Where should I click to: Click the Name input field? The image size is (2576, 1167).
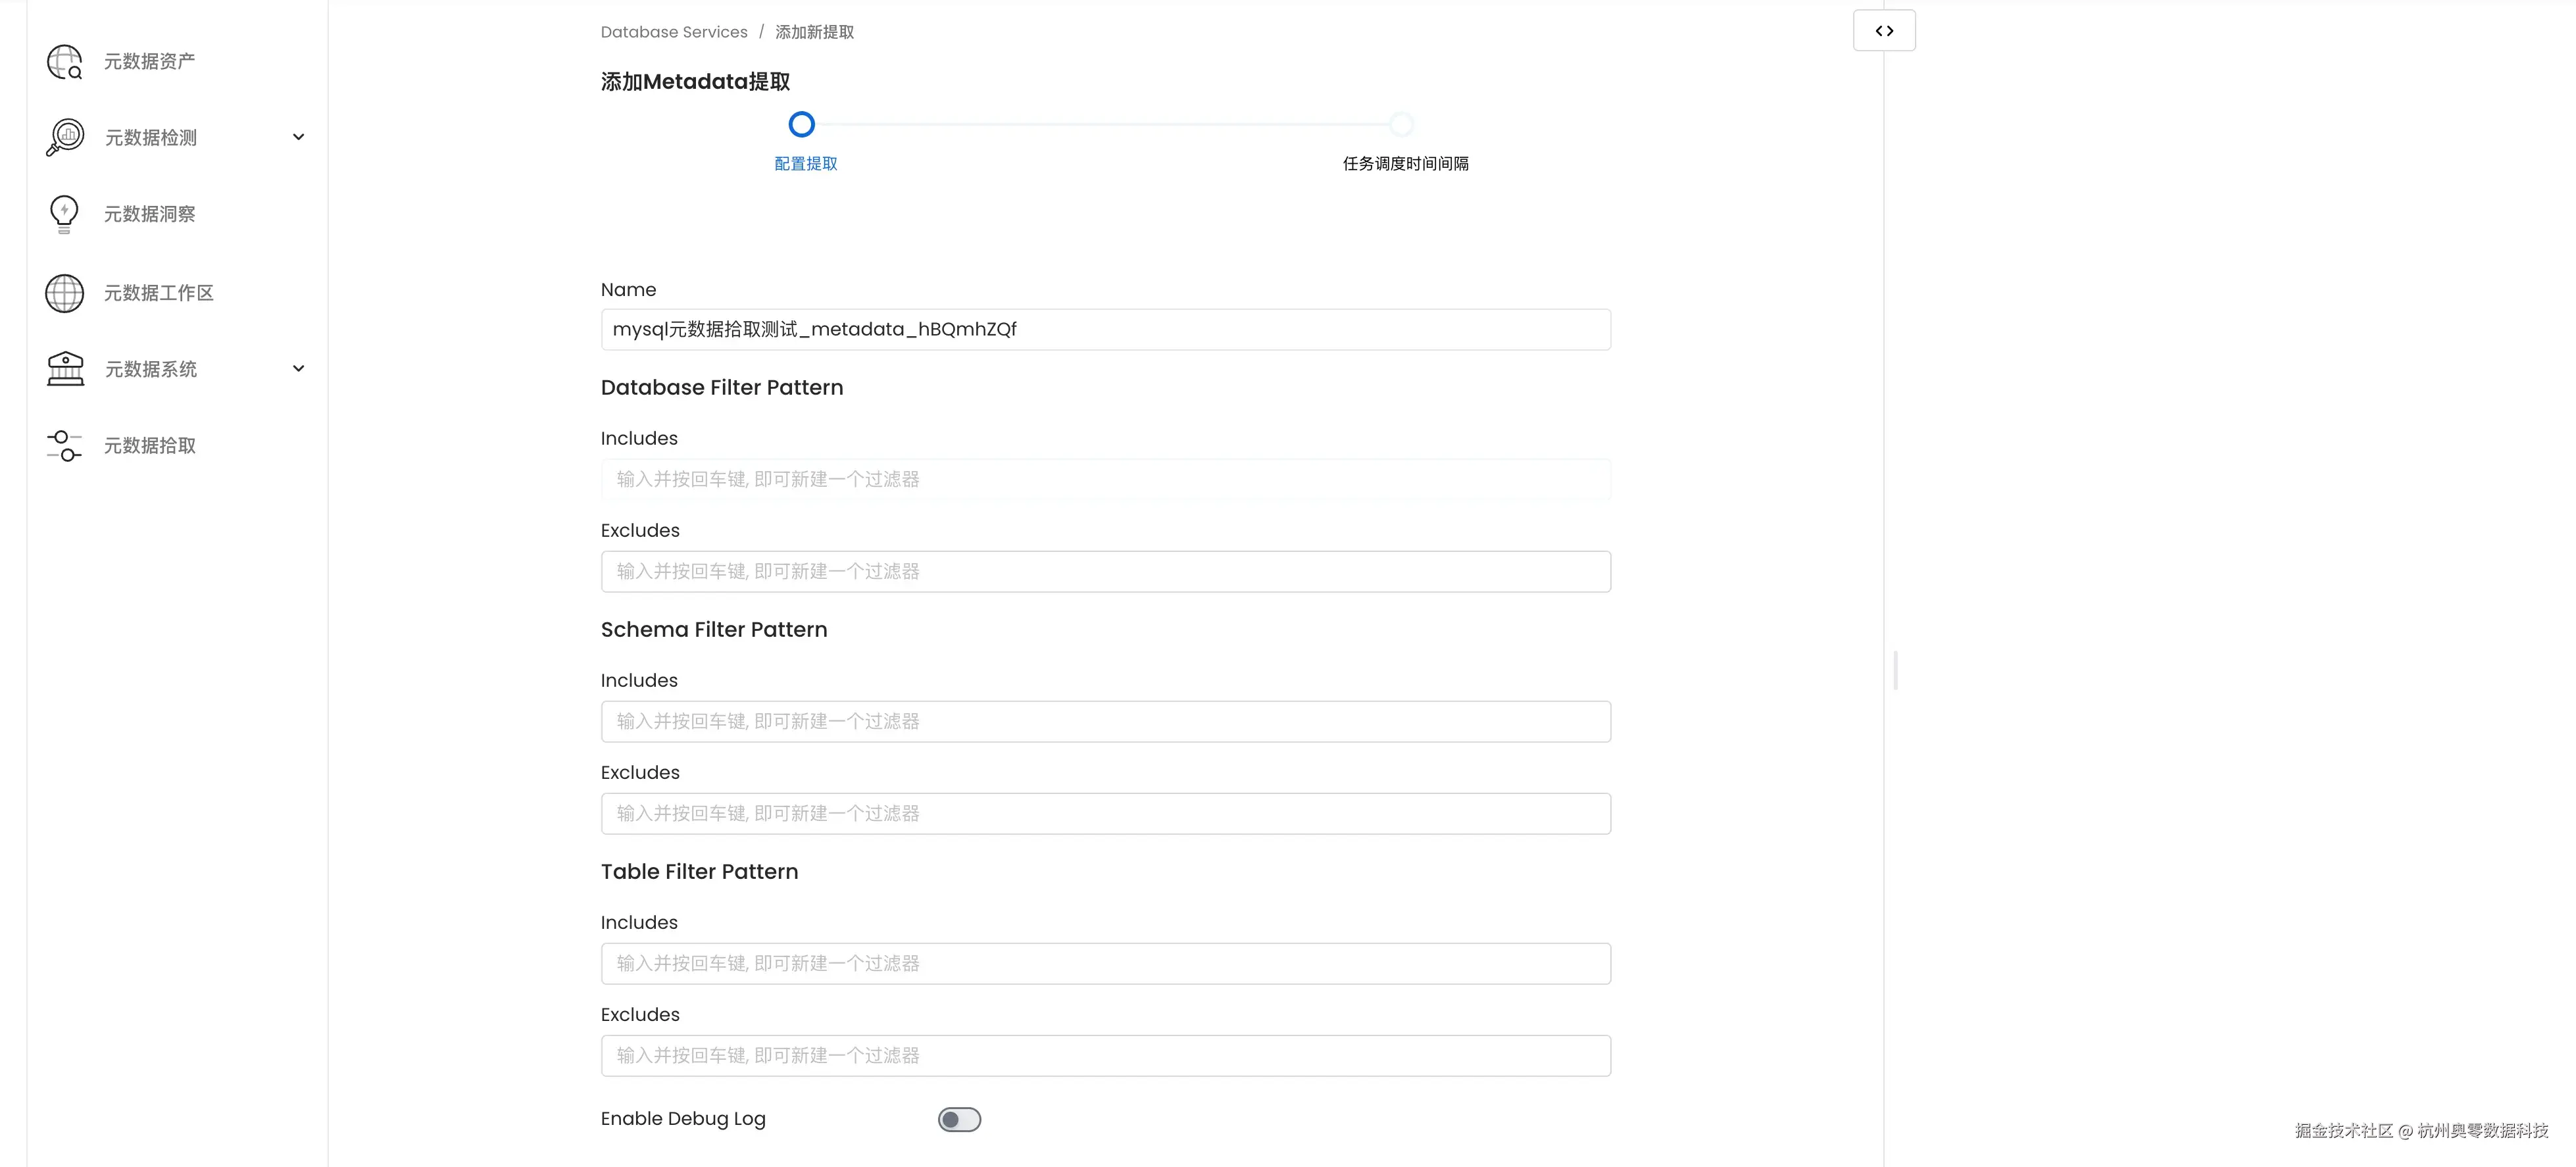[x=1105, y=330]
